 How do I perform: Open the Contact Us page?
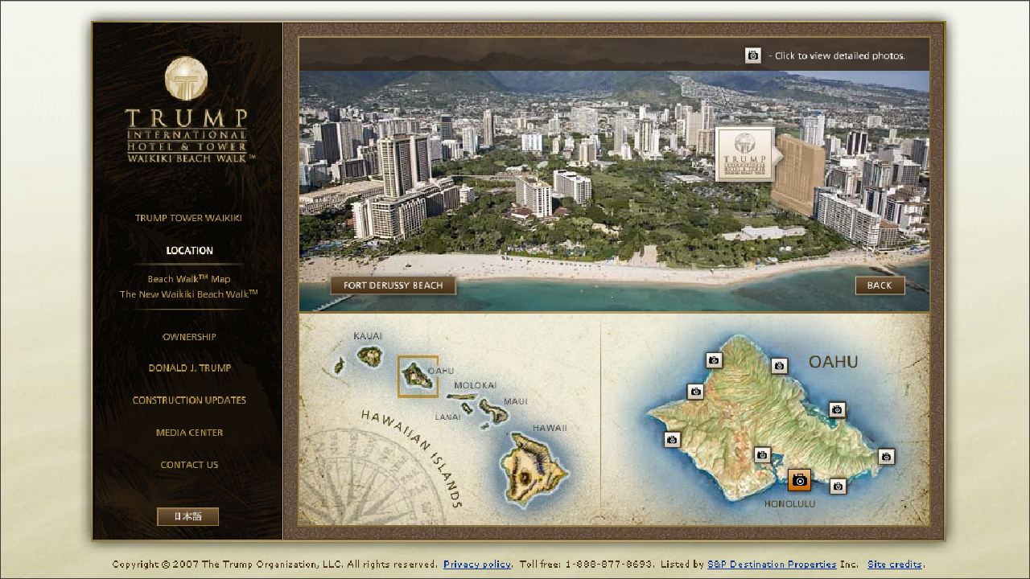189,465
